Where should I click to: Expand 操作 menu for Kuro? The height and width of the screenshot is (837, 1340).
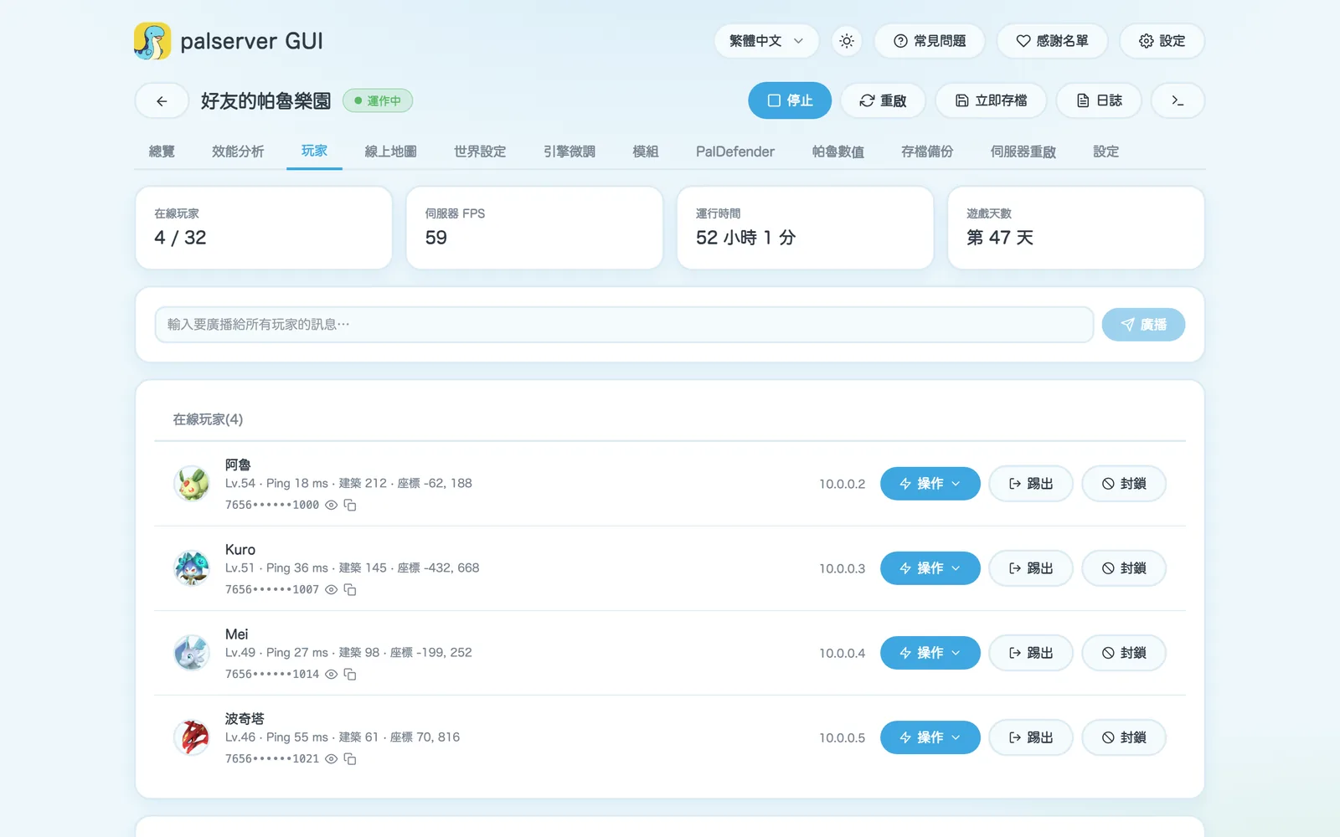930,568
